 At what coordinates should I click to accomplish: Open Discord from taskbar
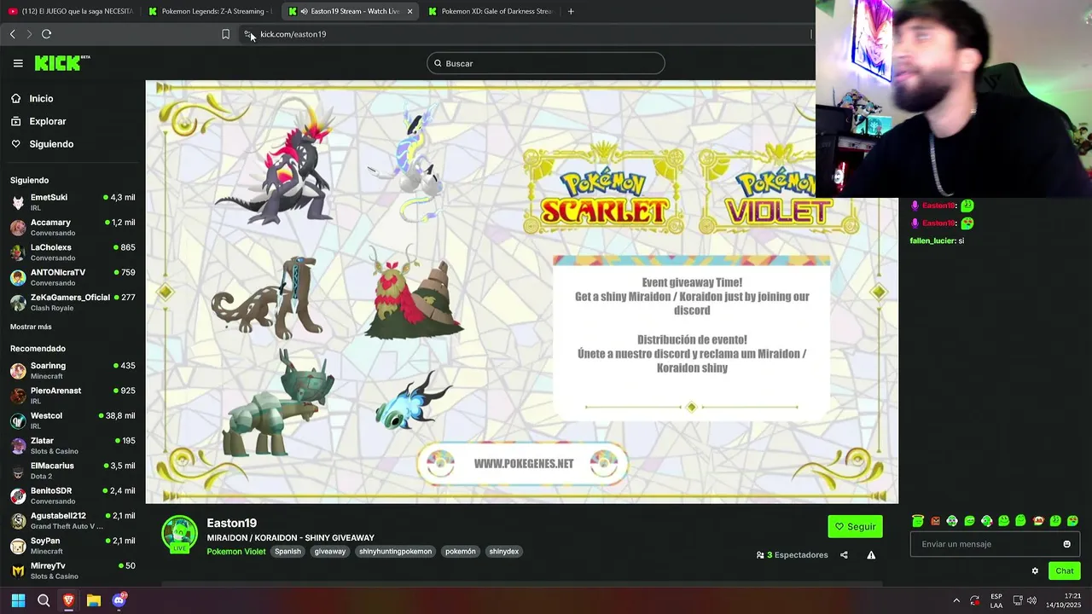point(119,600)
